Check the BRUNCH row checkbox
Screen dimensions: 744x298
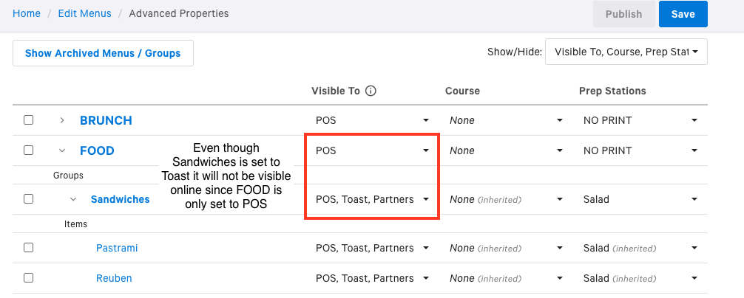tap(28, 120)
